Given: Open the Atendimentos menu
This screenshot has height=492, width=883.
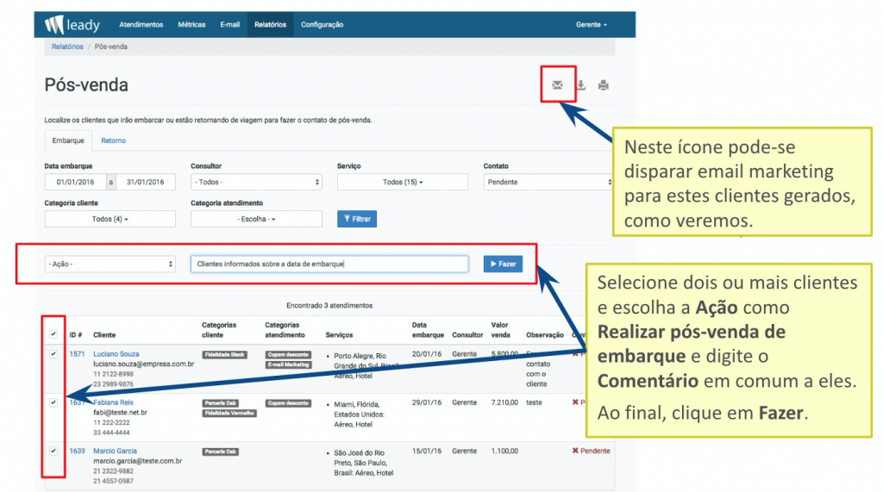Looking at the screenshot, I should click(141, 25).
